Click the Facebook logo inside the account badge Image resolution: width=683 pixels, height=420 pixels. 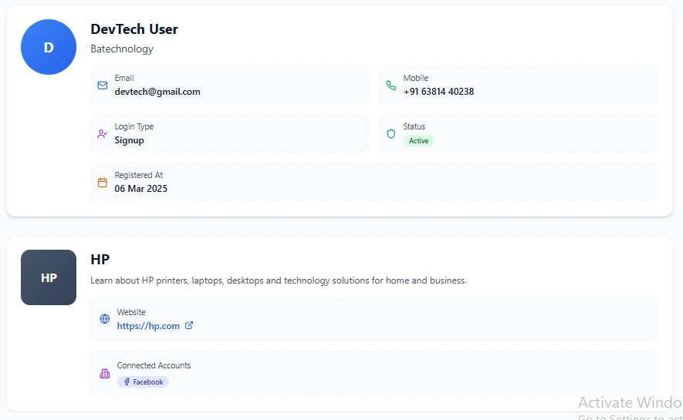(x=127, y=382)
